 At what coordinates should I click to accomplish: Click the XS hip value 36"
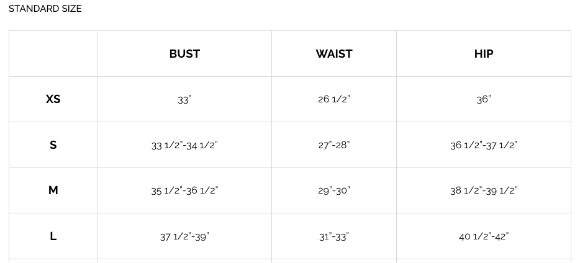[x=484, y=99]
